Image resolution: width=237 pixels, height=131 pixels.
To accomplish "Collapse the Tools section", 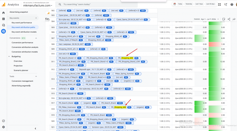I will coord(36,76).
